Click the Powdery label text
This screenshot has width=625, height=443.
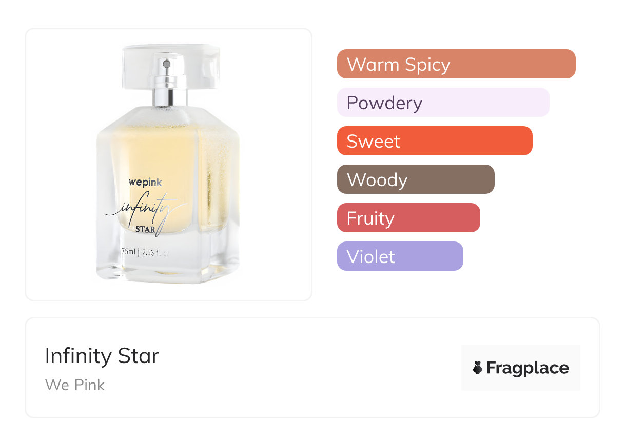click(384, 103)
